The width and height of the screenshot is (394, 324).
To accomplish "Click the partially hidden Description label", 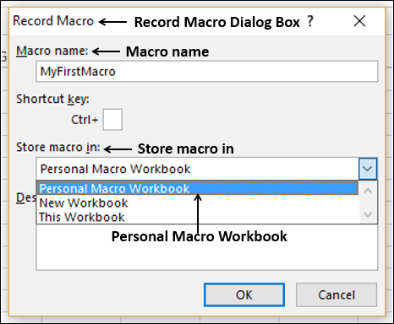I will coord(26,198).
